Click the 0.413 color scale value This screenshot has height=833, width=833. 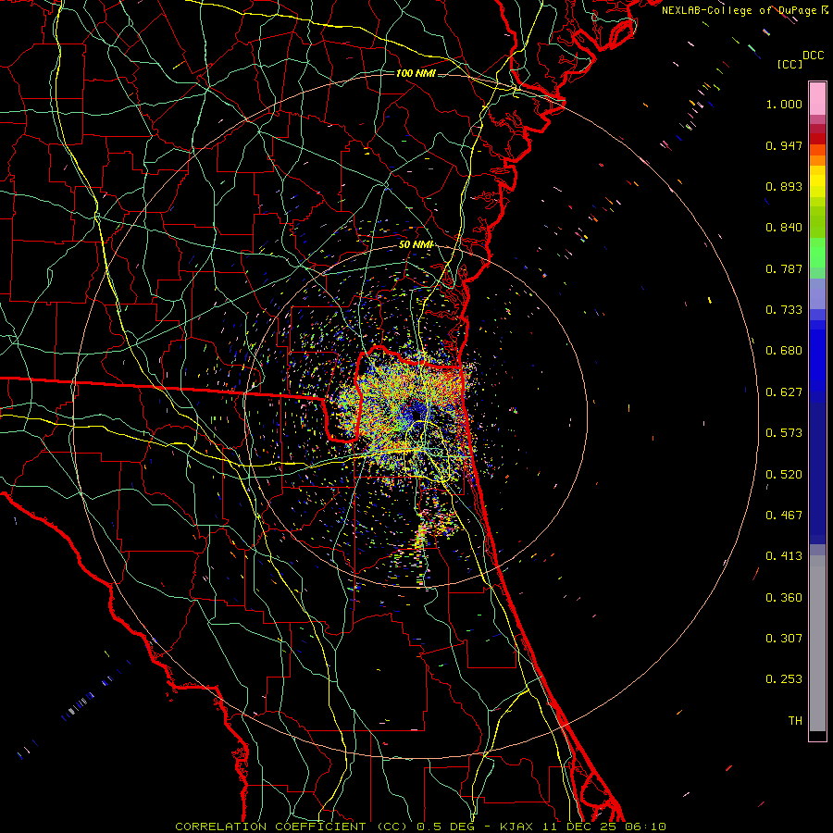[784, 556]
